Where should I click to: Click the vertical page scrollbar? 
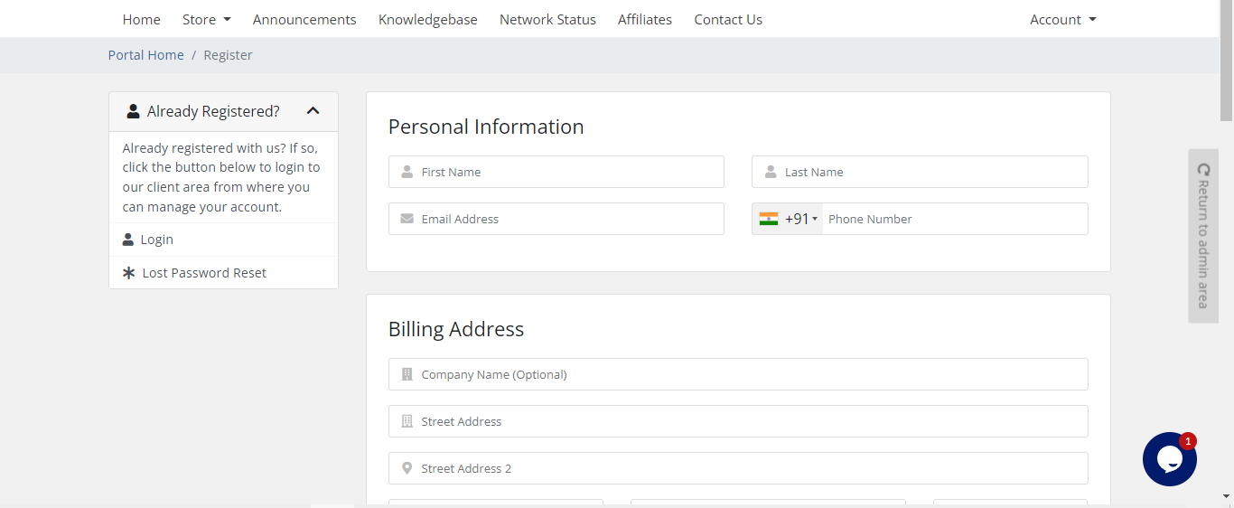tap(1226, 63)
